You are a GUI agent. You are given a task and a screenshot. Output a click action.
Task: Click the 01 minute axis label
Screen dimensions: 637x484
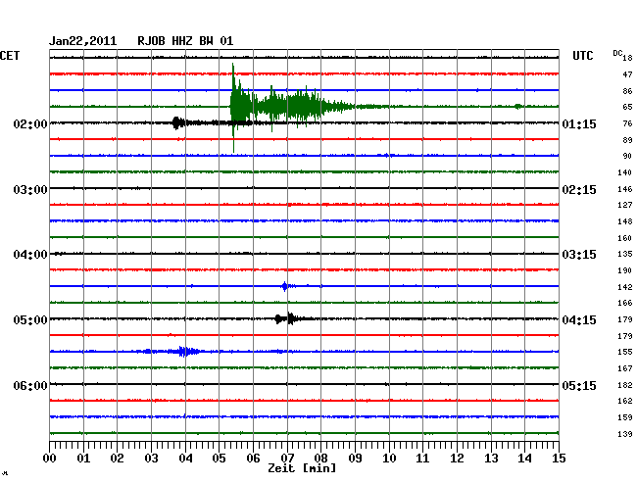coord(83,459)
